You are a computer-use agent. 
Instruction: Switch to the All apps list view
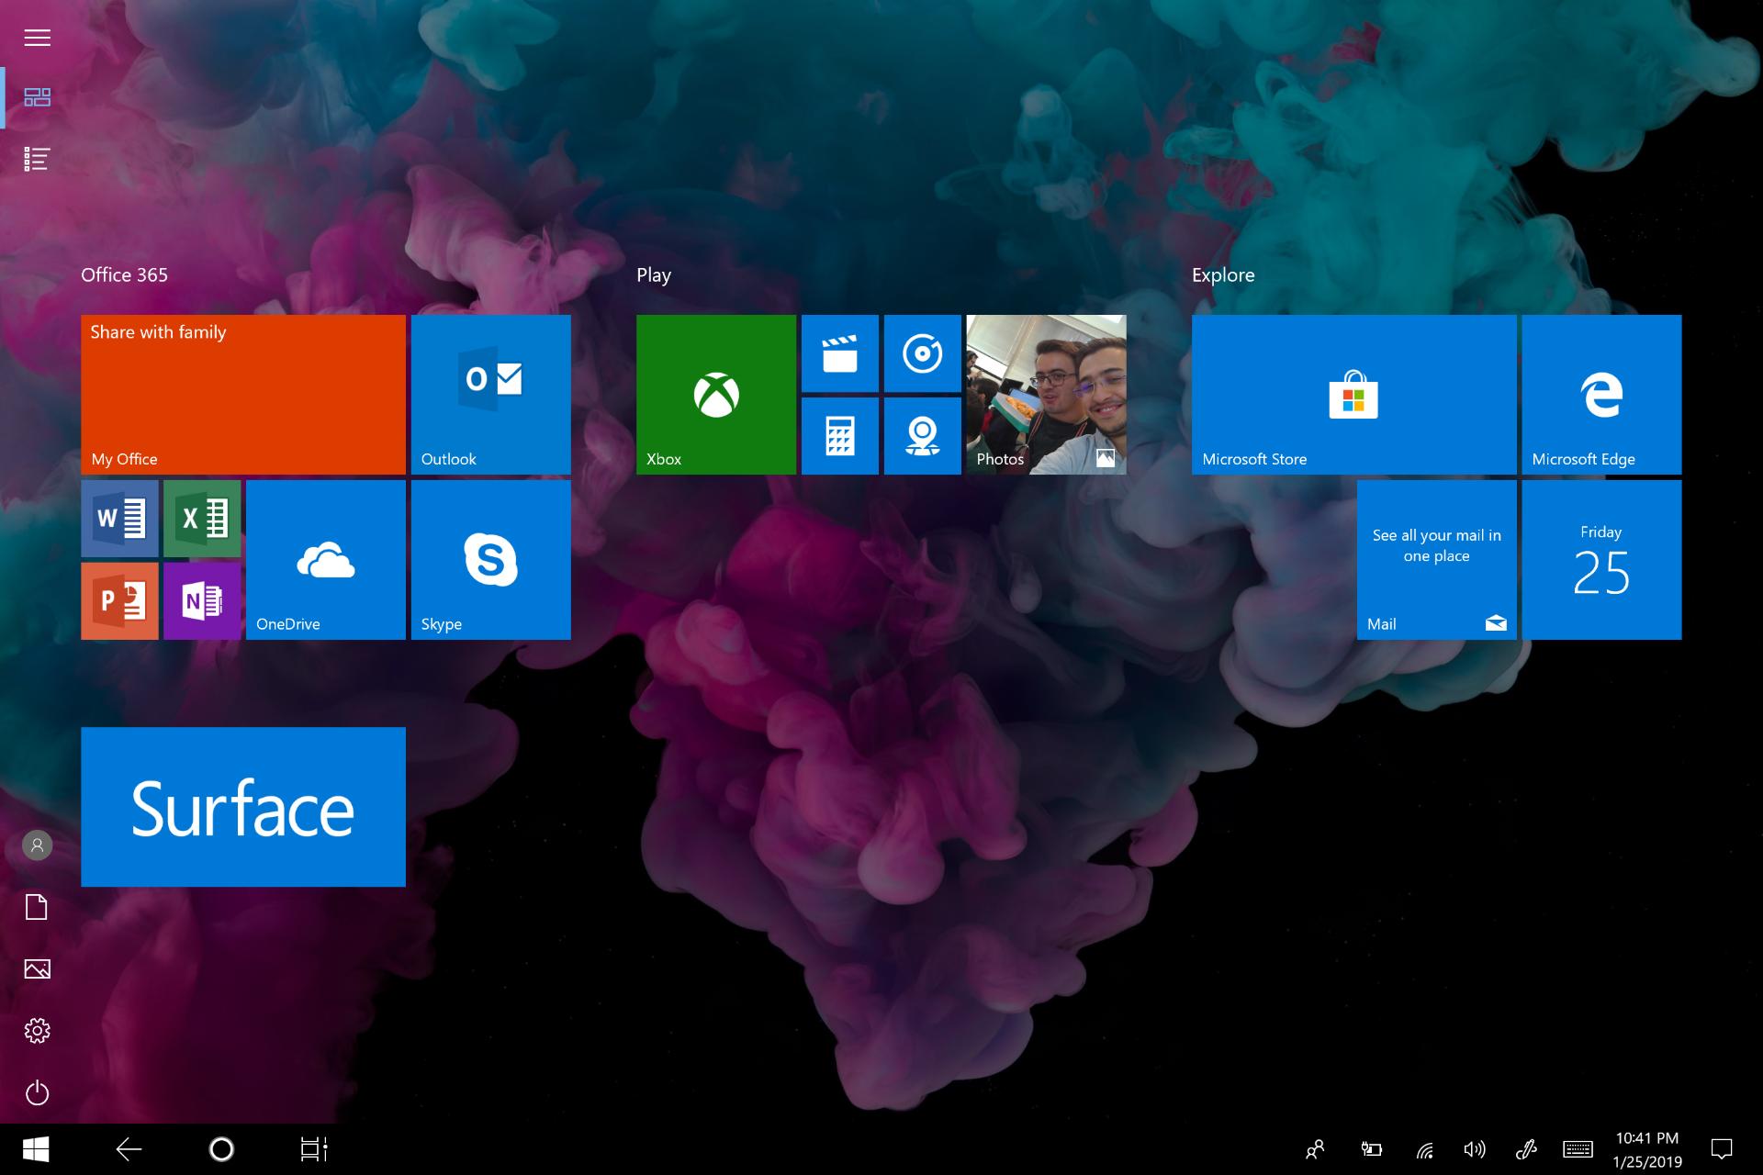(37, 159)
